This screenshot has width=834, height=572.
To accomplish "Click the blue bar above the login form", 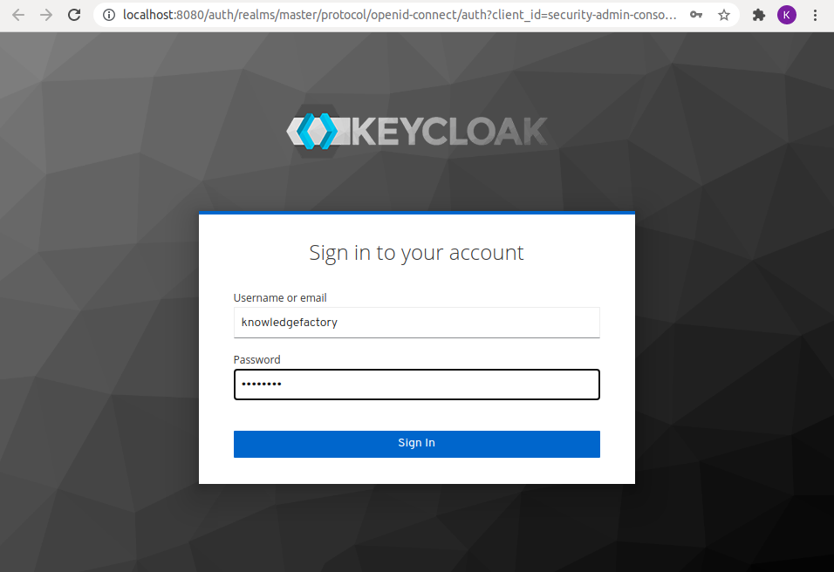I will point(416,212).
